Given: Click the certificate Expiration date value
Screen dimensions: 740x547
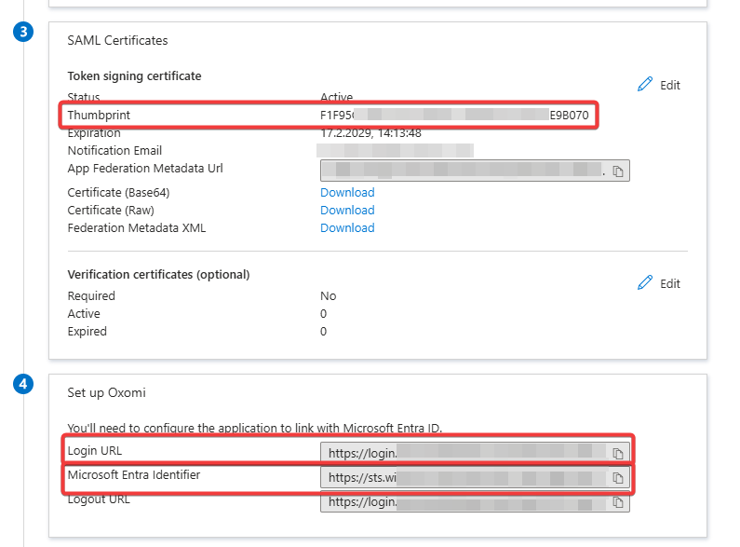Looking at the screenshot, I should (x=370, y=133).
